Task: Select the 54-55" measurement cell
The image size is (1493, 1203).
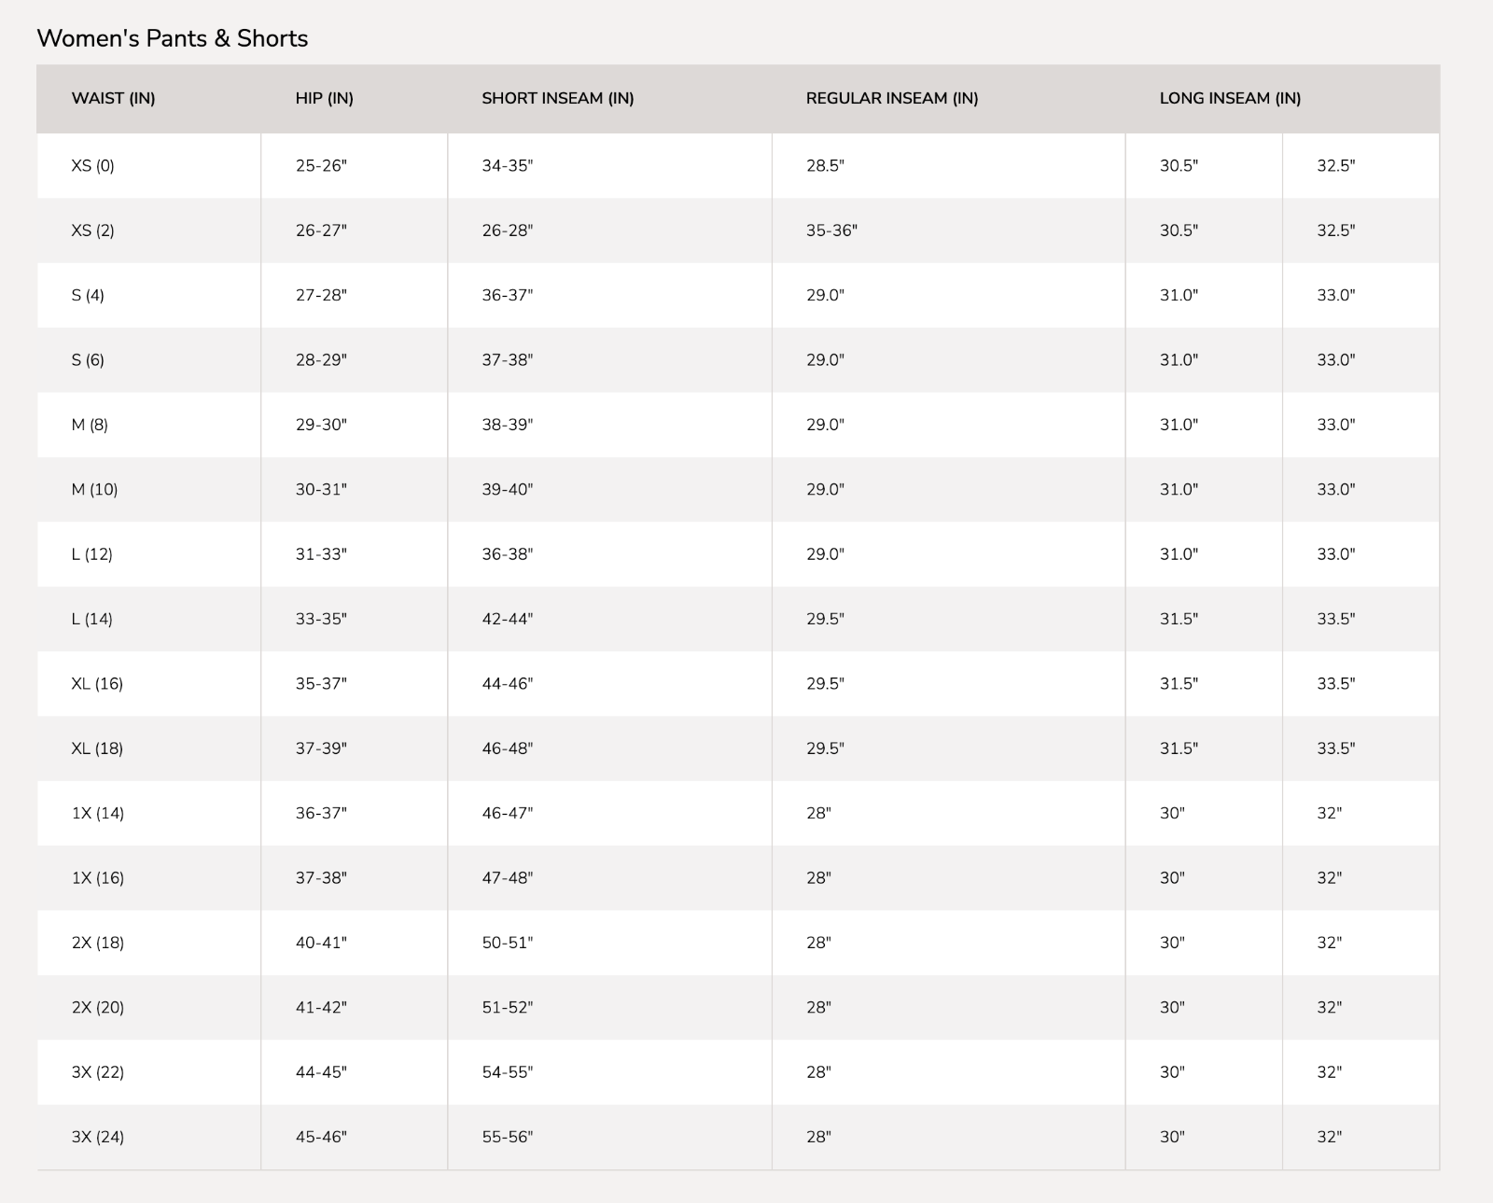Action: [x=507, y=1072]
